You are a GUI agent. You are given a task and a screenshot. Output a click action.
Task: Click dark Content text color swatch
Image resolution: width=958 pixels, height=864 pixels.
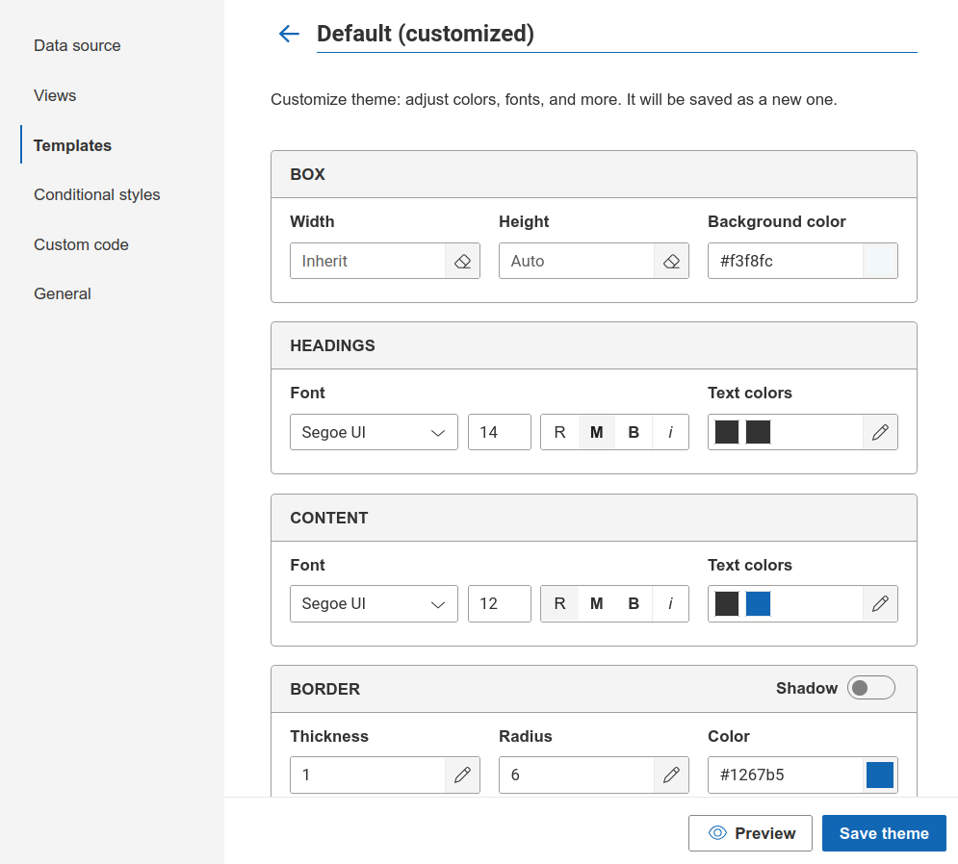point(727,604)
